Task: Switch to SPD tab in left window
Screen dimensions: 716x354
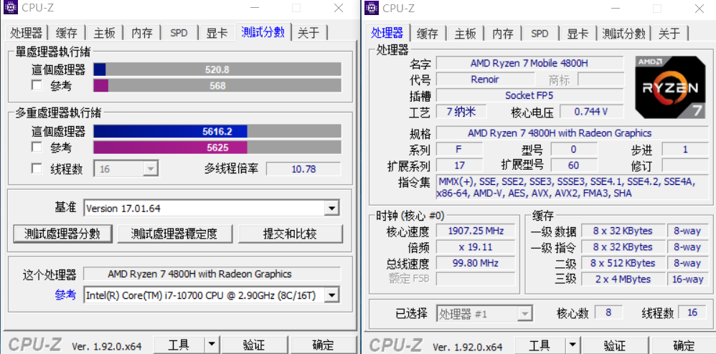Action: [x=179, y=33]
